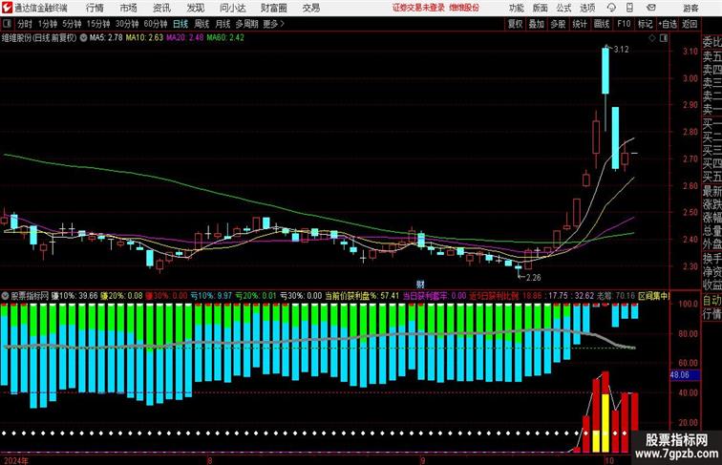Viewport: 722px width, 465px height.
Task: Click the 复权 button
Action: tap(515, 24)
